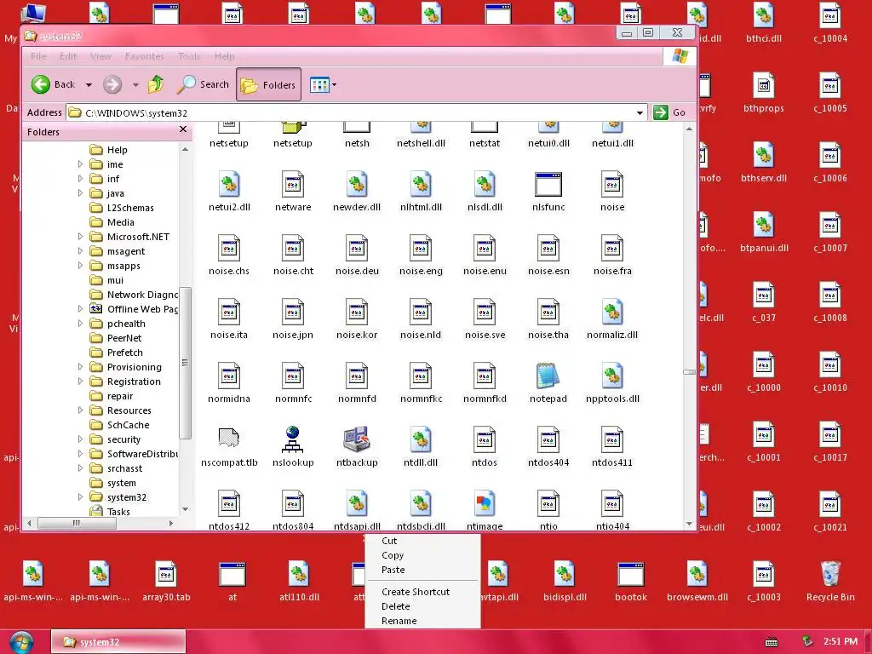Select the Prefetch folder in tree
Viewport: 872px width, 654px height.
tap(116, 352)
